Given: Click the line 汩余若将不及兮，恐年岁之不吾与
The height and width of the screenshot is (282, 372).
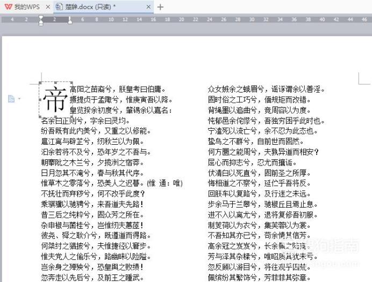Looking at the screenshot, I should pos(96,152).
